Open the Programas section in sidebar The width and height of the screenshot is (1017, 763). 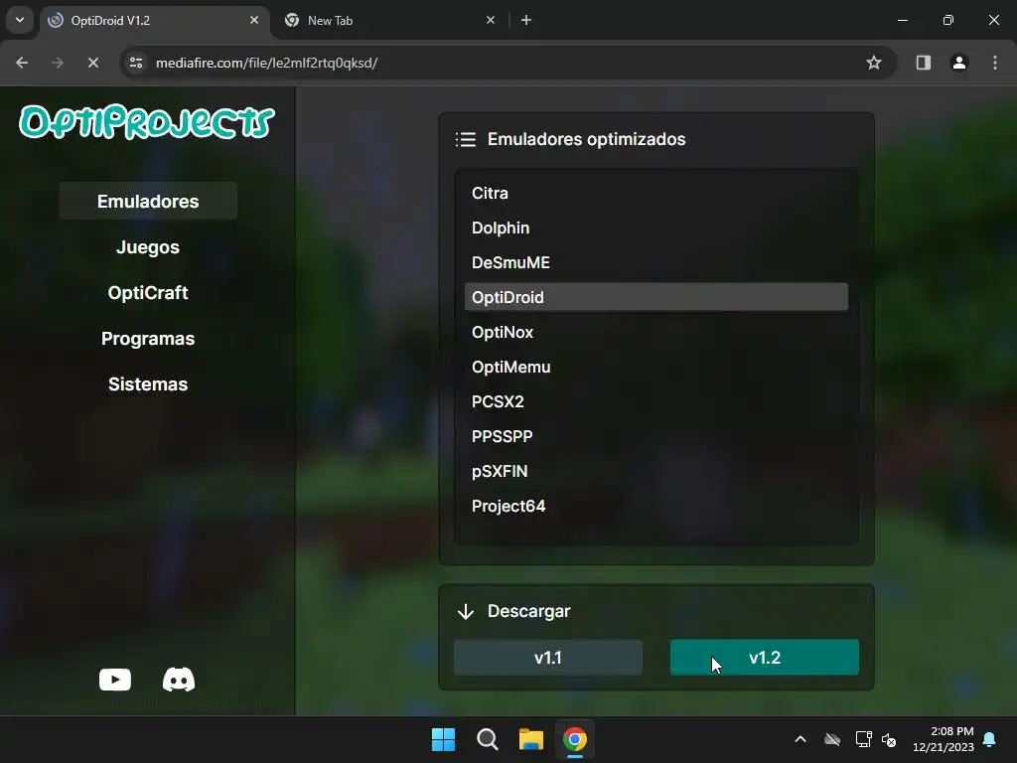[148, 339]
